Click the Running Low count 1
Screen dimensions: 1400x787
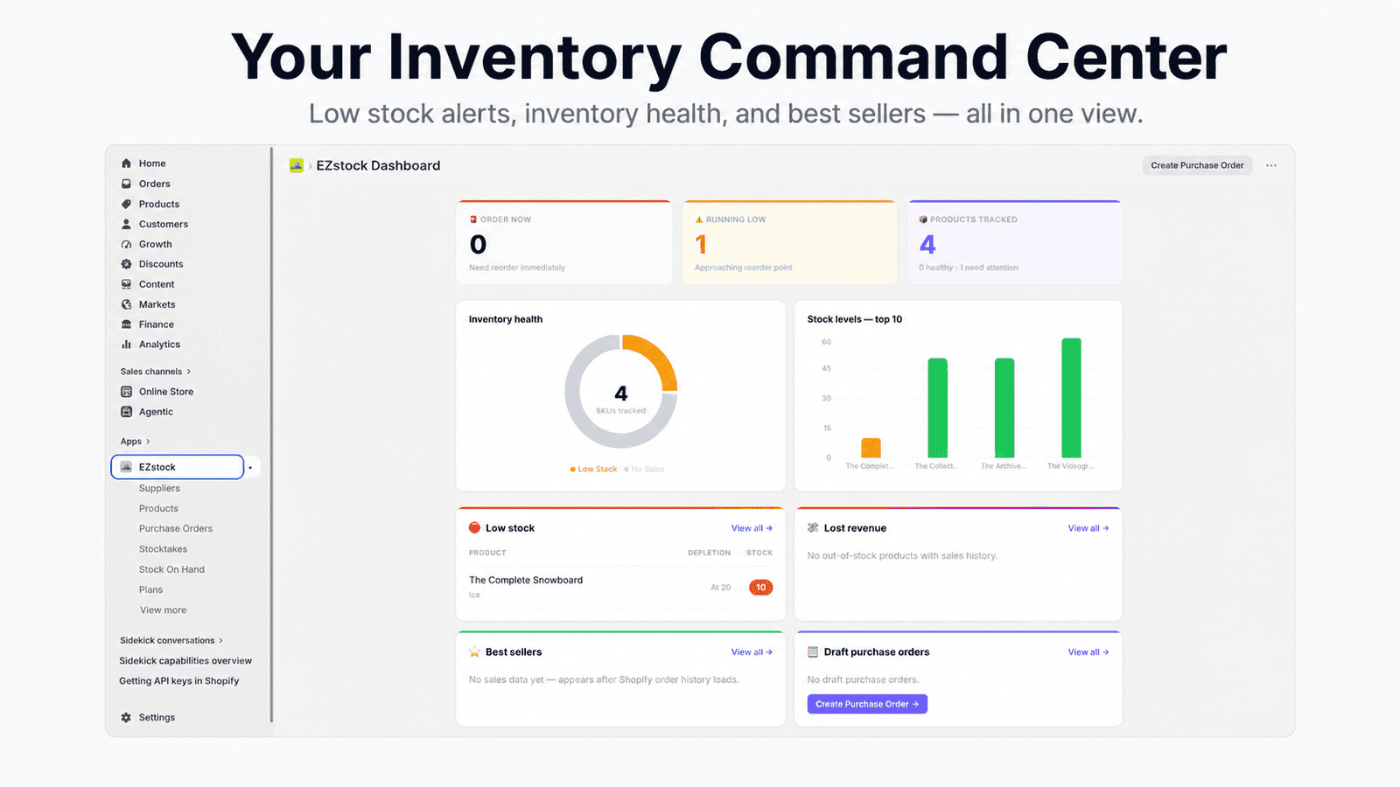click(x=700, y=244)
